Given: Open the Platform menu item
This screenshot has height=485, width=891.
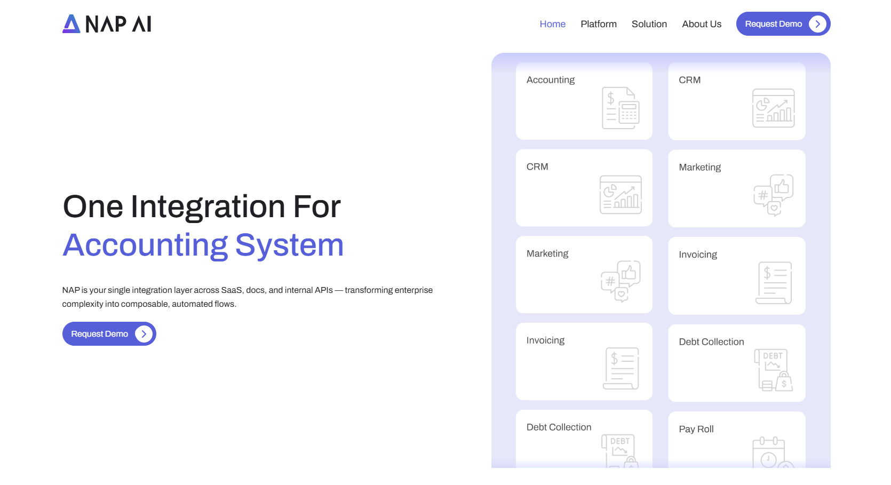Looking at the screenshot, I should tap(599, 24).
